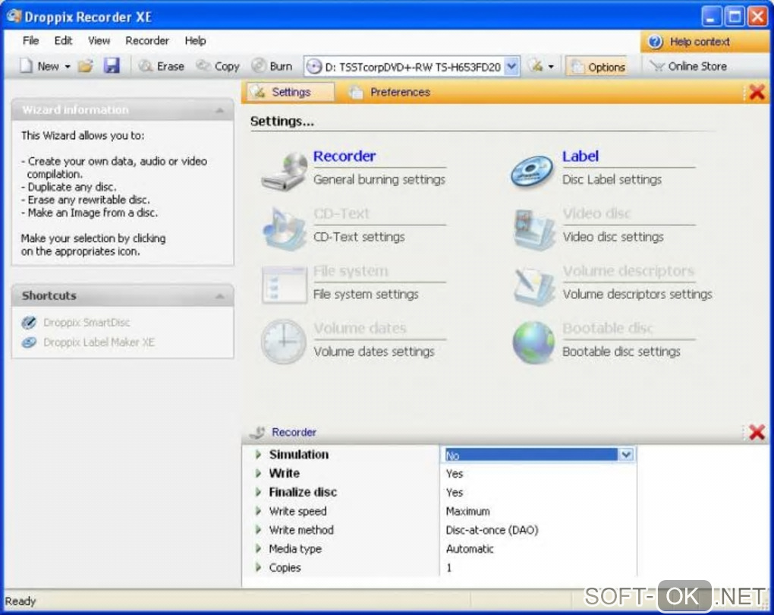Expand the Copies property arrow
The image size is (774, 615).
258,567
